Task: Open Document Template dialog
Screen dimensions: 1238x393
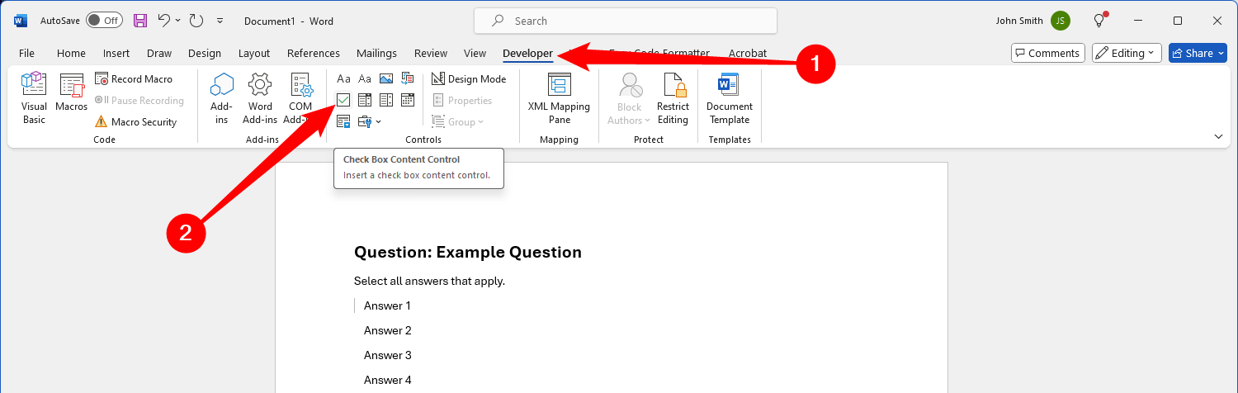Action: click(x=730, y=98)
